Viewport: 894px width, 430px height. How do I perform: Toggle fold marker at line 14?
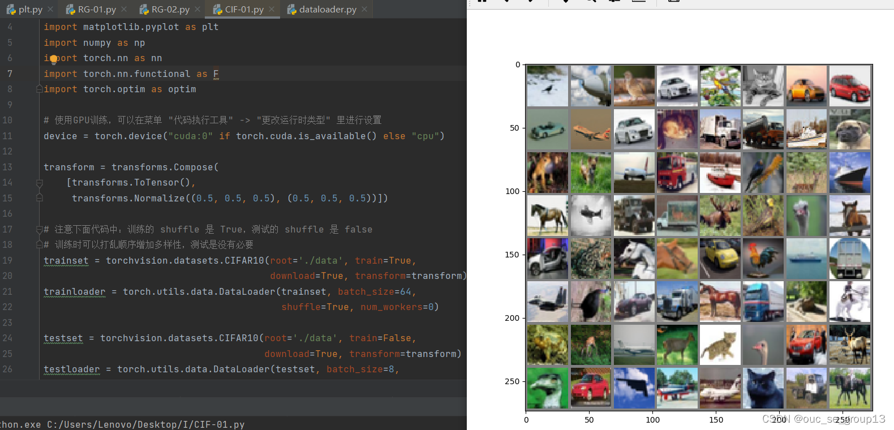39,183
